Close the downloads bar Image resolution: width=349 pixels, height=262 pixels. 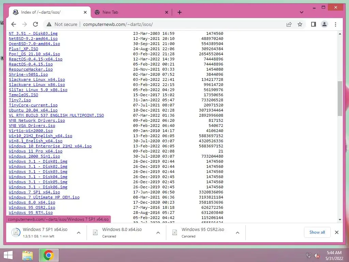(336, 232)
